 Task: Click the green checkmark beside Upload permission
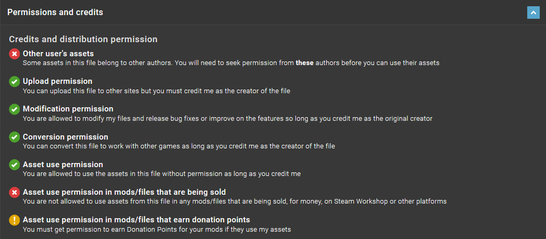14,81
